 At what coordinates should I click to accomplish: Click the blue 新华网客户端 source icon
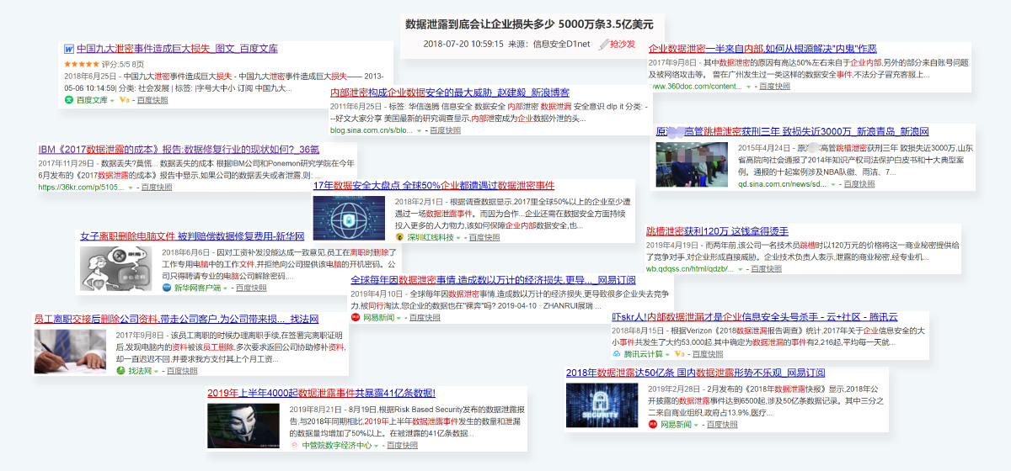click(x=167, y=288)
